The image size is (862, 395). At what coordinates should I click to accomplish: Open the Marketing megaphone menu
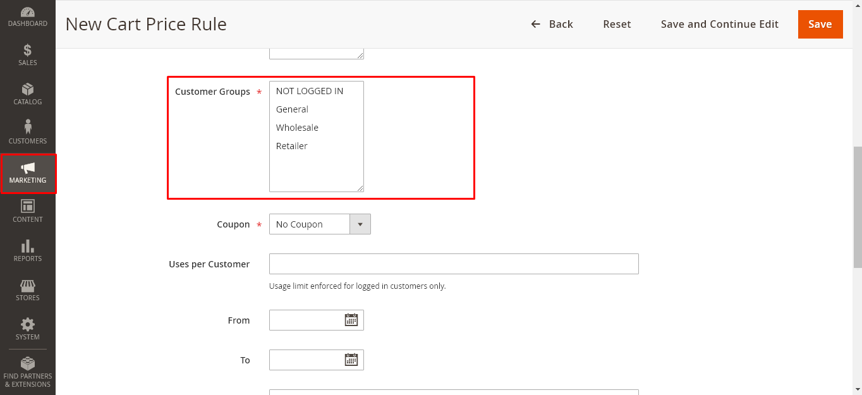point(28,173)
